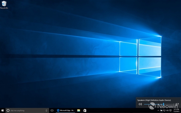The image size is (181, 113).
Task: Click the volume slider handle
Action: coord(164,104)
